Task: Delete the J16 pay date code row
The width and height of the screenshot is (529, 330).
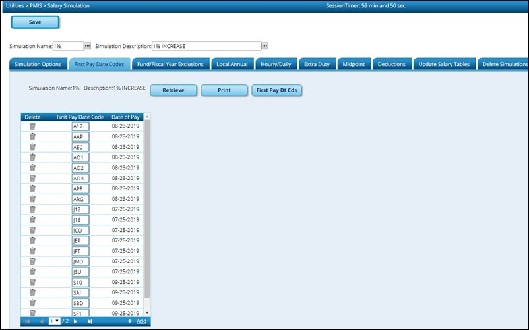Action: [x=32, y=220]
